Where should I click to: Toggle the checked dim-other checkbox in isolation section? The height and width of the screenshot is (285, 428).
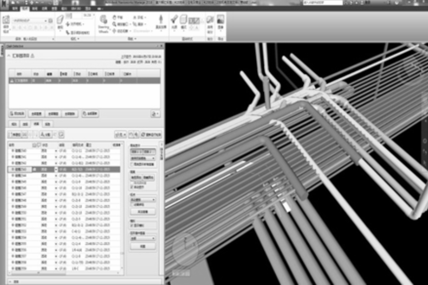[131, 186]
